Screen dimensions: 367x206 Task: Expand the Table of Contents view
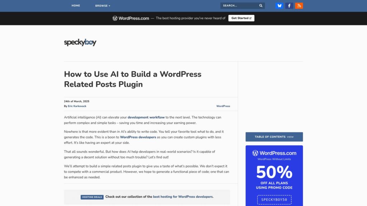click(274, 137)
